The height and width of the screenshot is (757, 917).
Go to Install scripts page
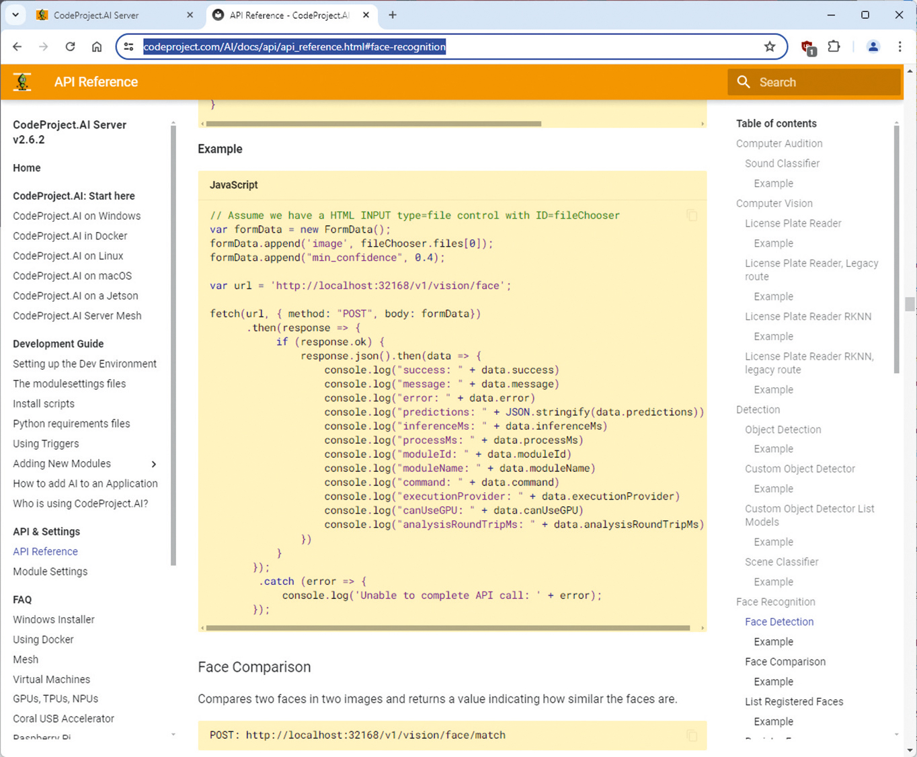tap(44, 404)
